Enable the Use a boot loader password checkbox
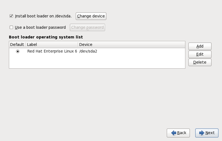This screenshot has width=222, height=141. coord(11,27)
